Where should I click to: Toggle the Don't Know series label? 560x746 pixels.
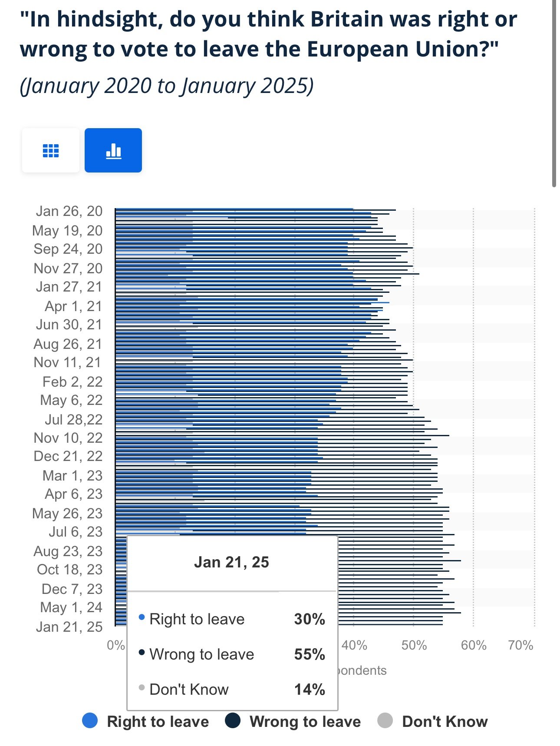(445, 722)
